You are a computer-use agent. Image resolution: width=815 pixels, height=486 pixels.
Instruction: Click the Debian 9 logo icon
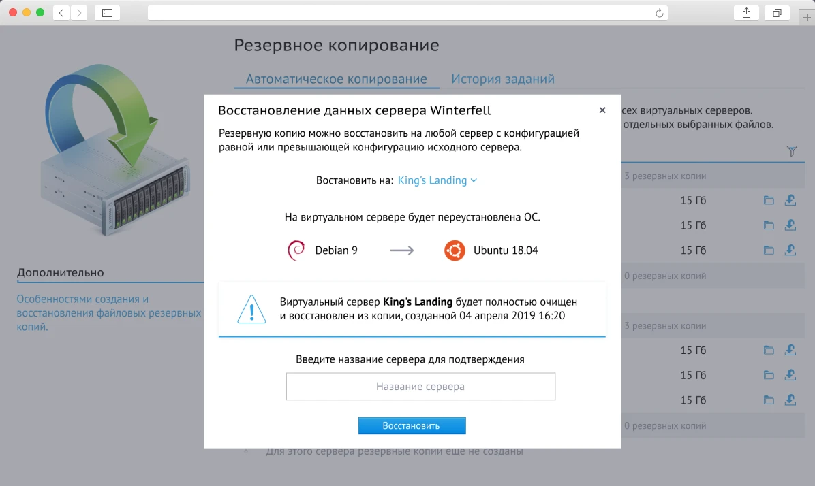[296, 250]
